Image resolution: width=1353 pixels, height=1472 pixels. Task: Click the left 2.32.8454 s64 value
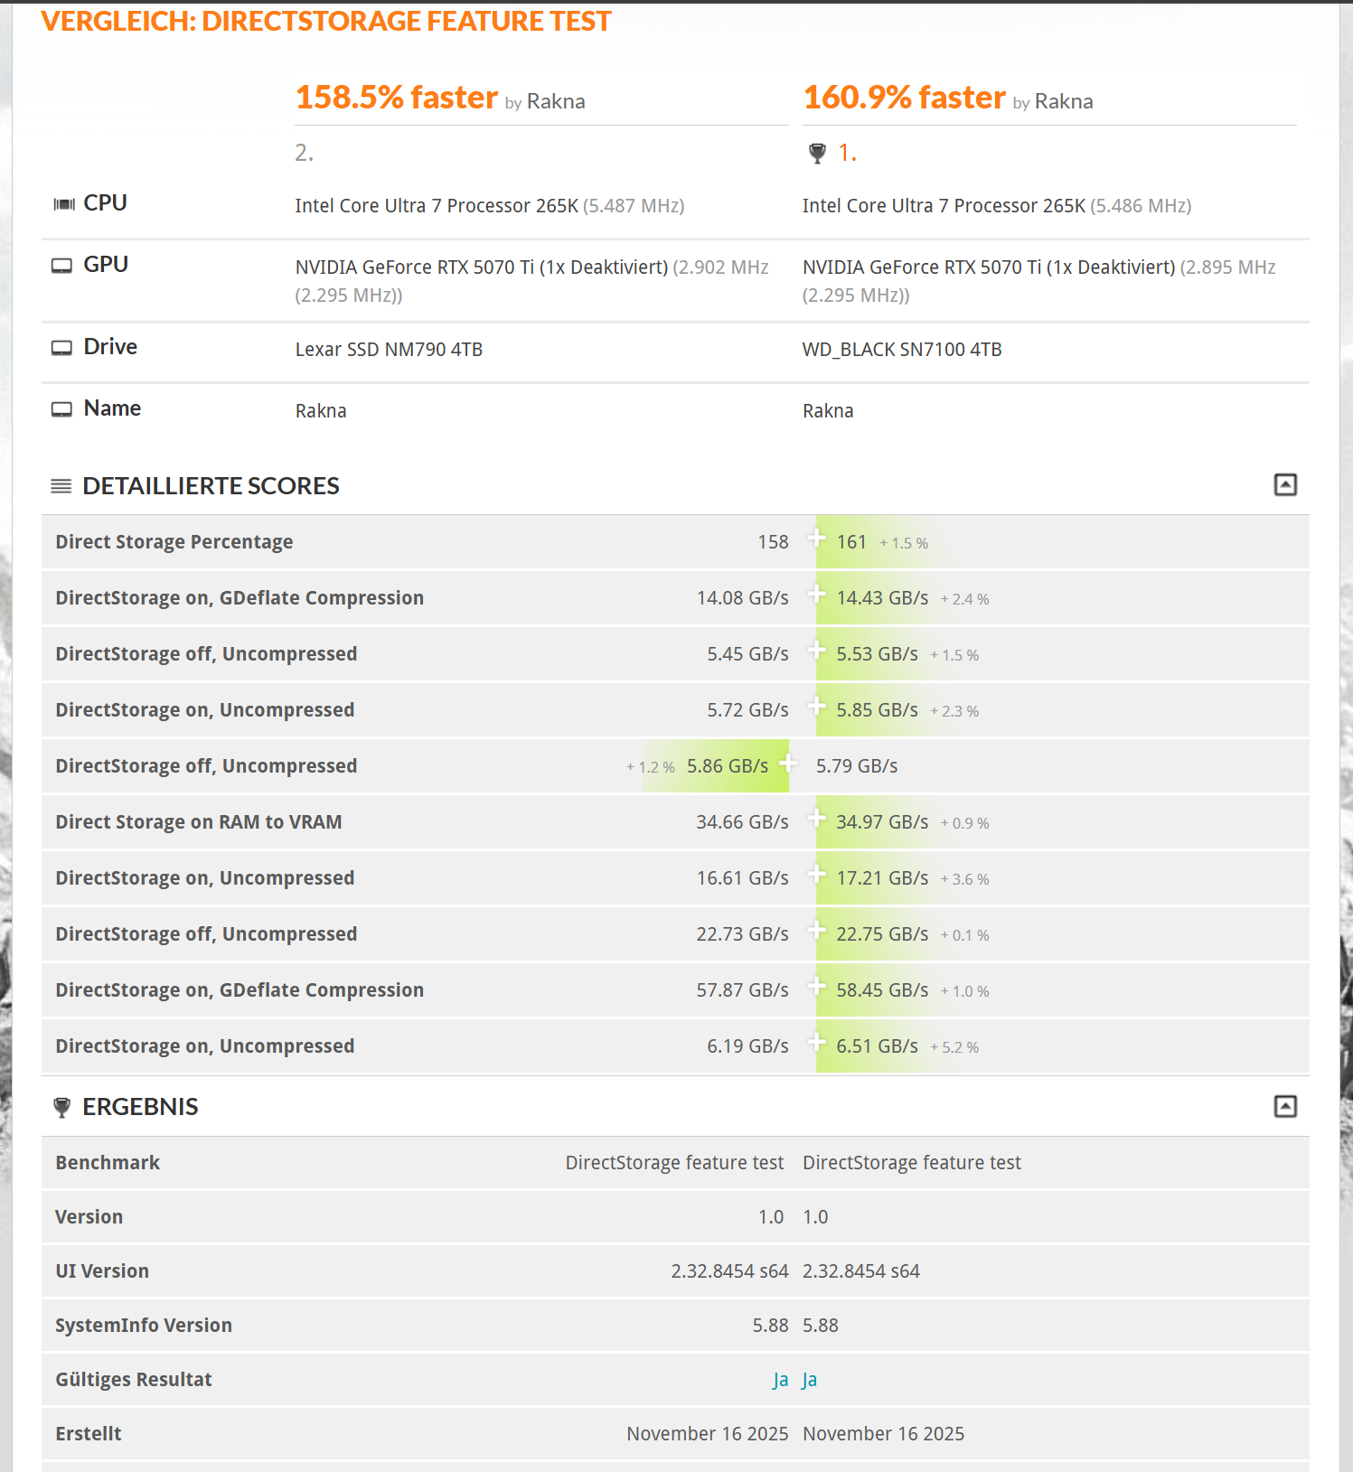click(729, 1271)
